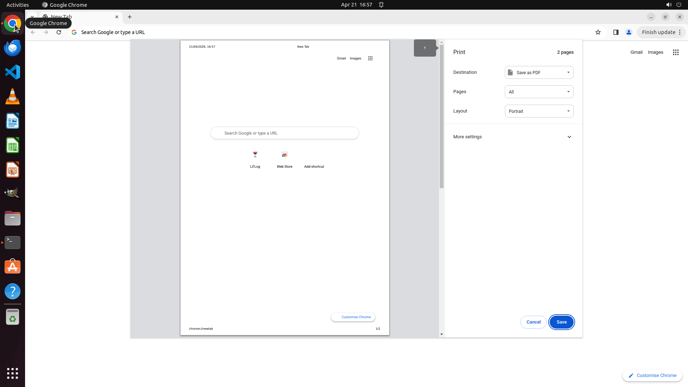
Task: Click the print preview scrollbar down arrow
Action: [441, 334]
